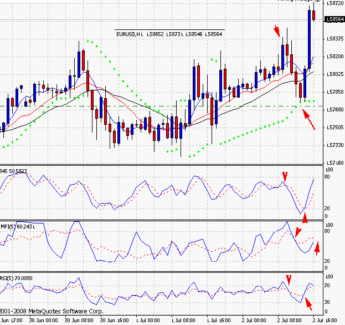
Task: Click the red down arrow in stochastic panel
Action: (285, 176)
